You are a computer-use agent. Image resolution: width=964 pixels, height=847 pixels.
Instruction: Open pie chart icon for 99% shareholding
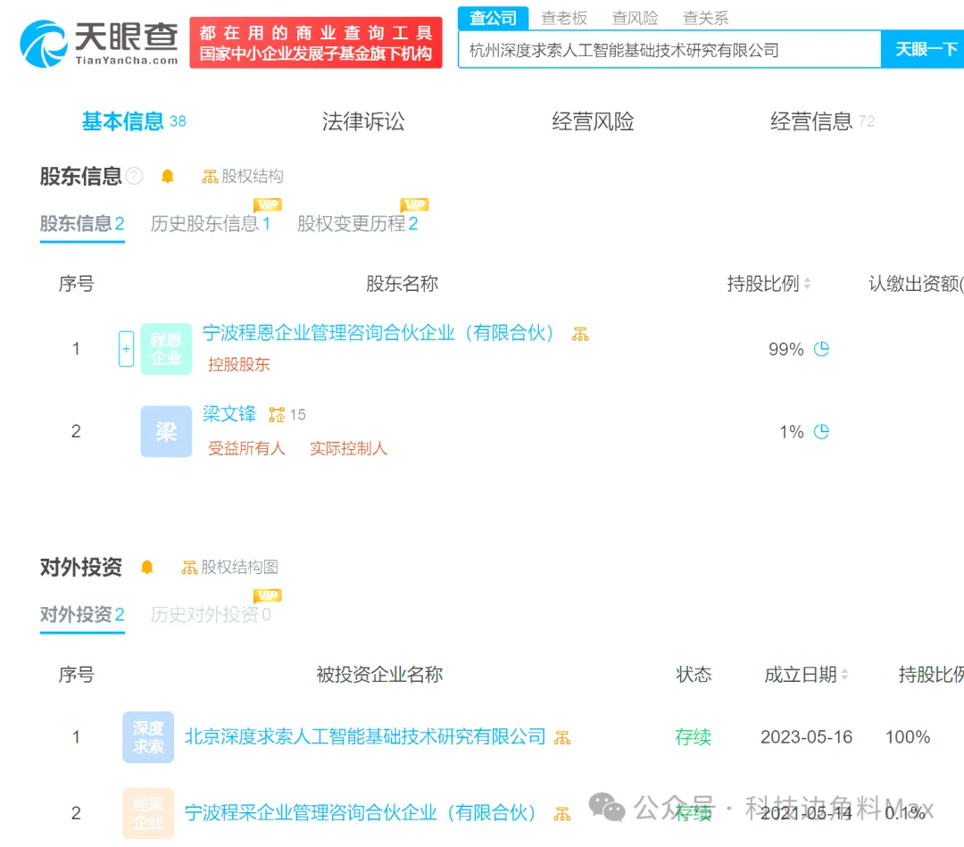(821, 349)
